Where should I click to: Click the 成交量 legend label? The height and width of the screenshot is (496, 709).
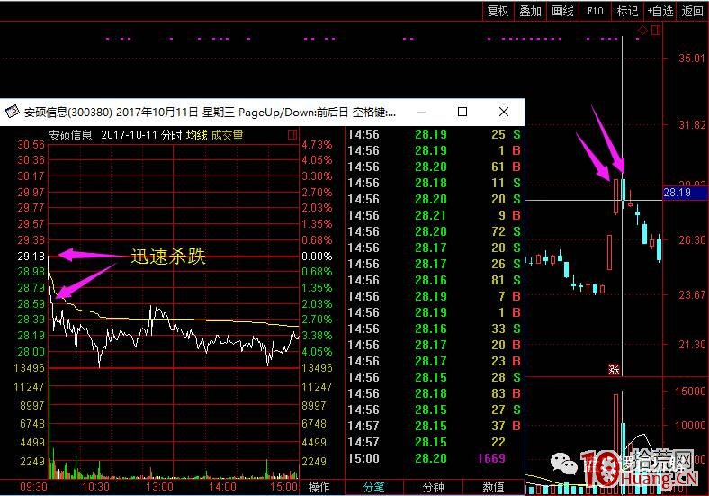click(227, 135)
